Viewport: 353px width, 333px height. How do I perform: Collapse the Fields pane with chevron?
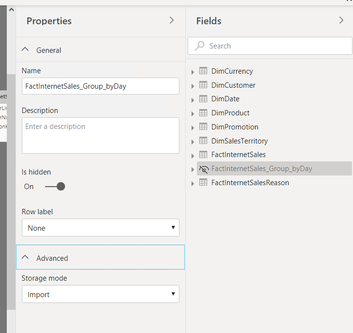point(341,20)
